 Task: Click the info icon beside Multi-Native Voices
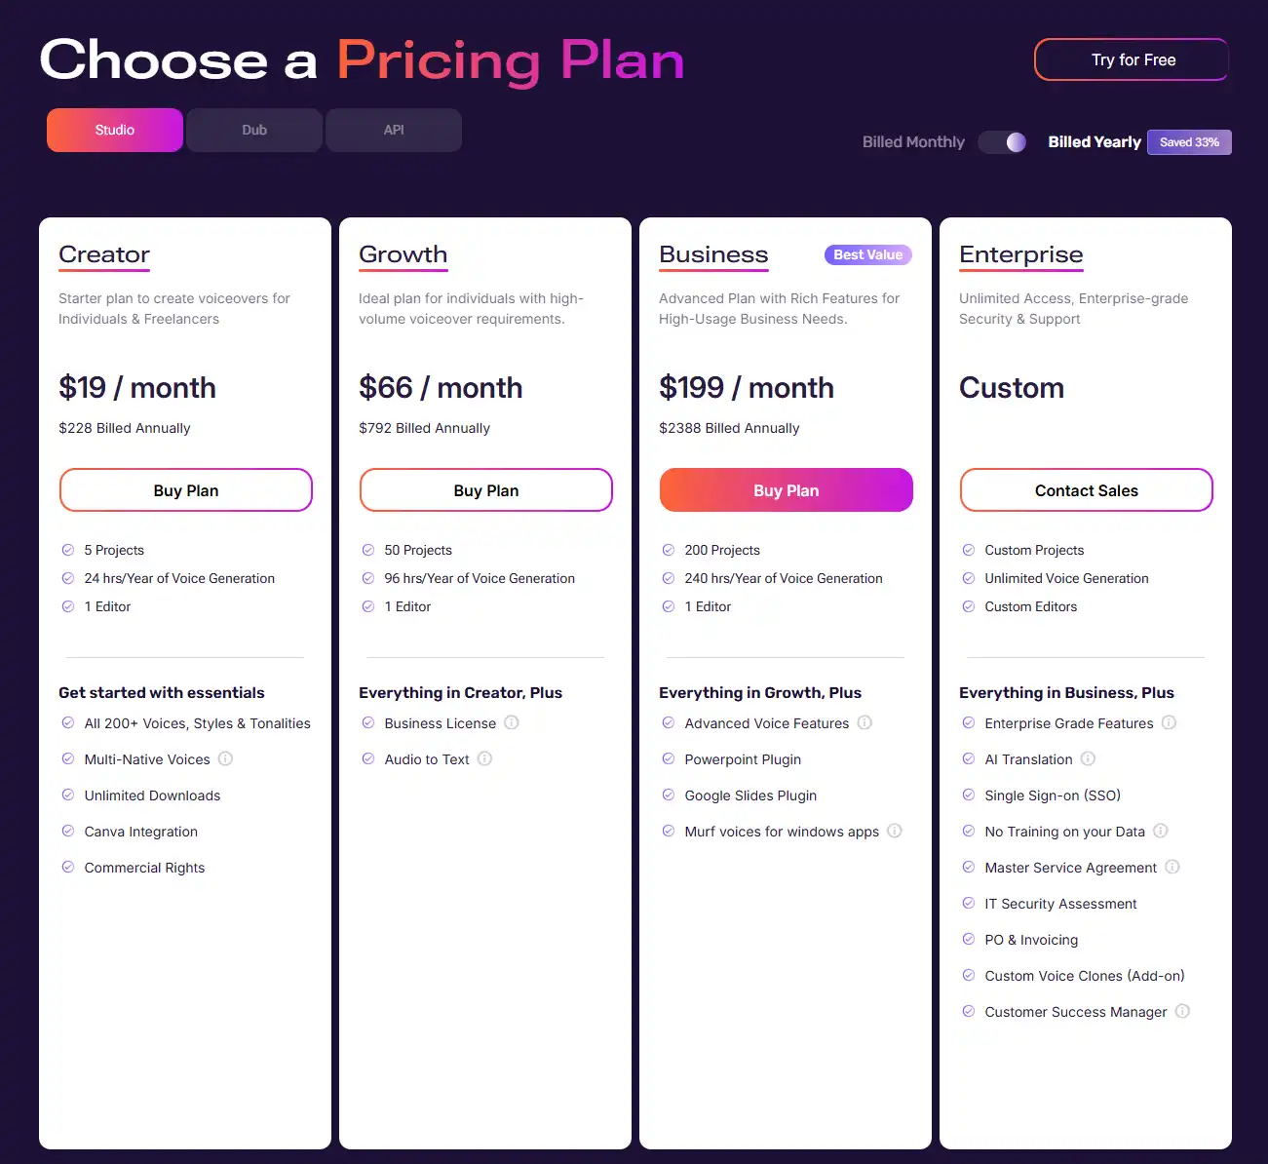tap(225, 758)
